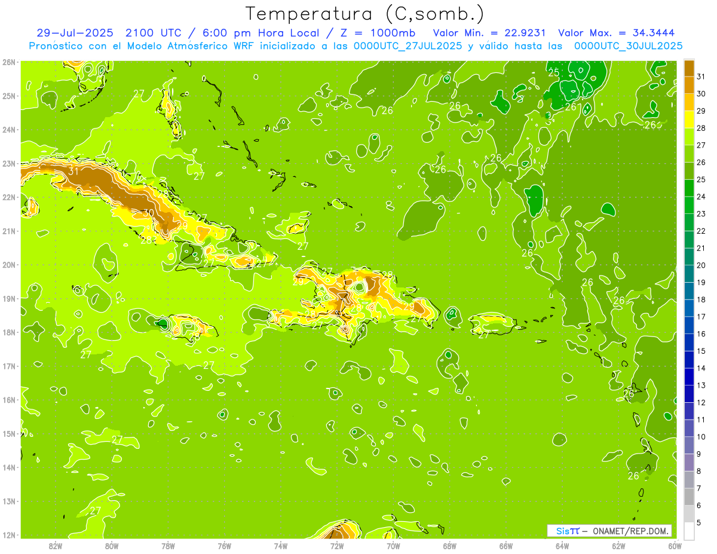The height and width of the screenshot is (554, 717).
Task: Click the '31' contour label over western Cuba
Action: pyautogui.click(x=73, y=171)
